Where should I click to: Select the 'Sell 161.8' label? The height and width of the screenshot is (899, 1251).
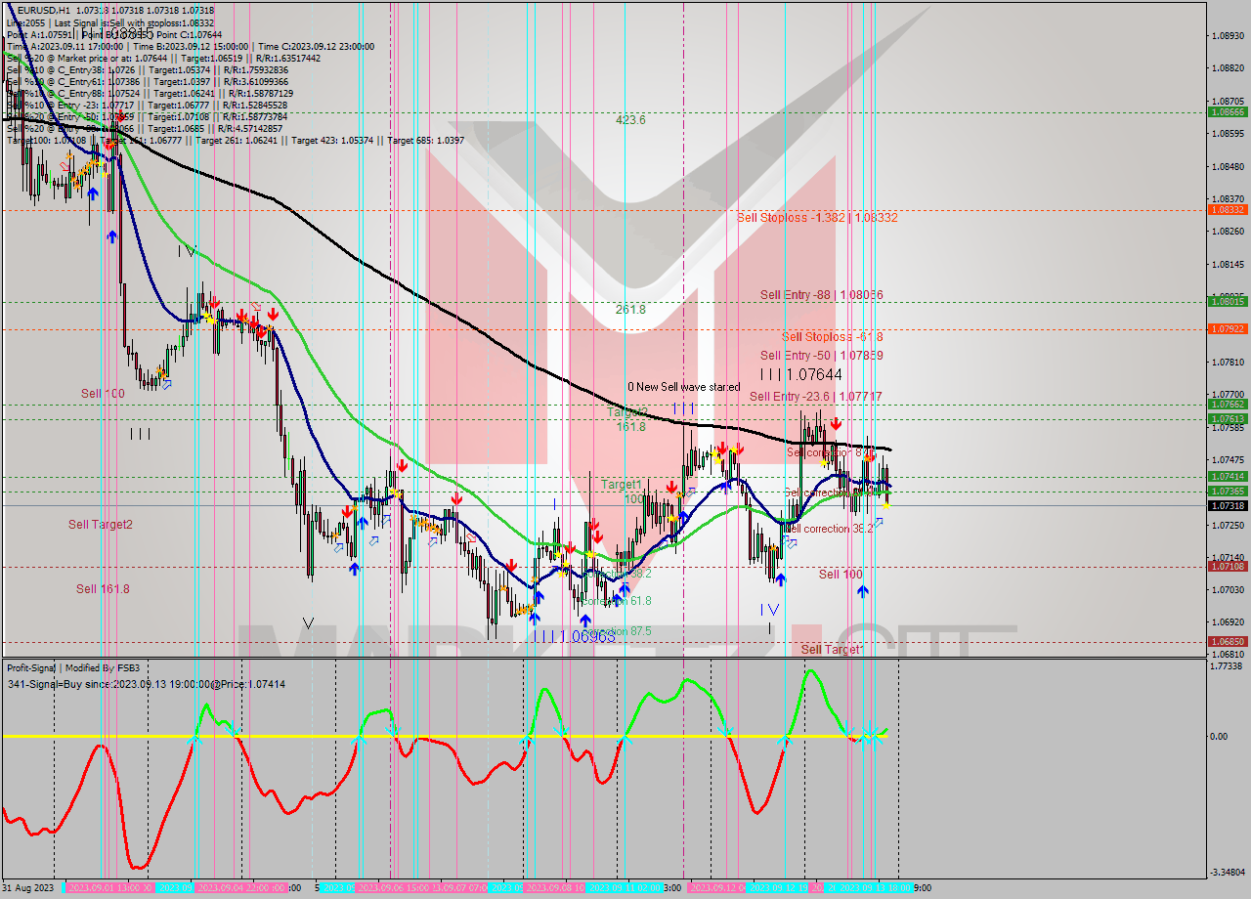pos(103,589)
